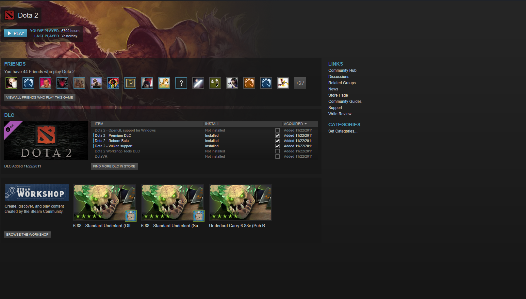Click author avatar on 6.88 Standard Underlord (Su... item

click(x=199, y=216)
